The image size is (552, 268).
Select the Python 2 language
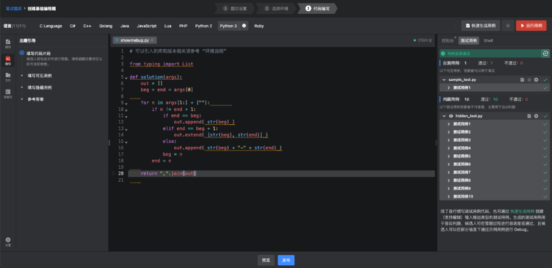click(x=204, y=26)
